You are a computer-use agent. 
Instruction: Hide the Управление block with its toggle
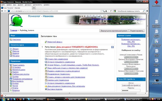coord(36,61)
